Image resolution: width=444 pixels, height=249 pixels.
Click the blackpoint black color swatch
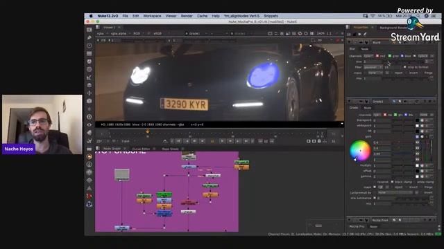tap(417, 120)
